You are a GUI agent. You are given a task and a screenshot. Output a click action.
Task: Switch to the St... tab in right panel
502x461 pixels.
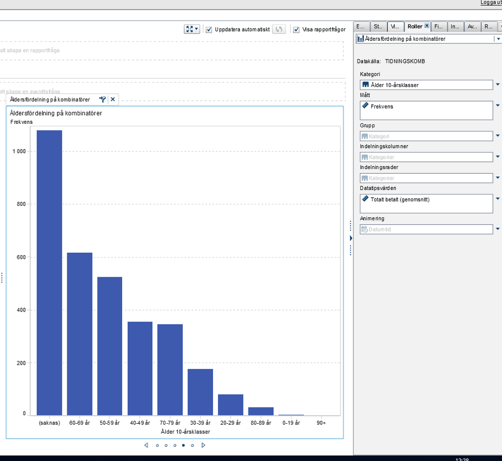377,27
